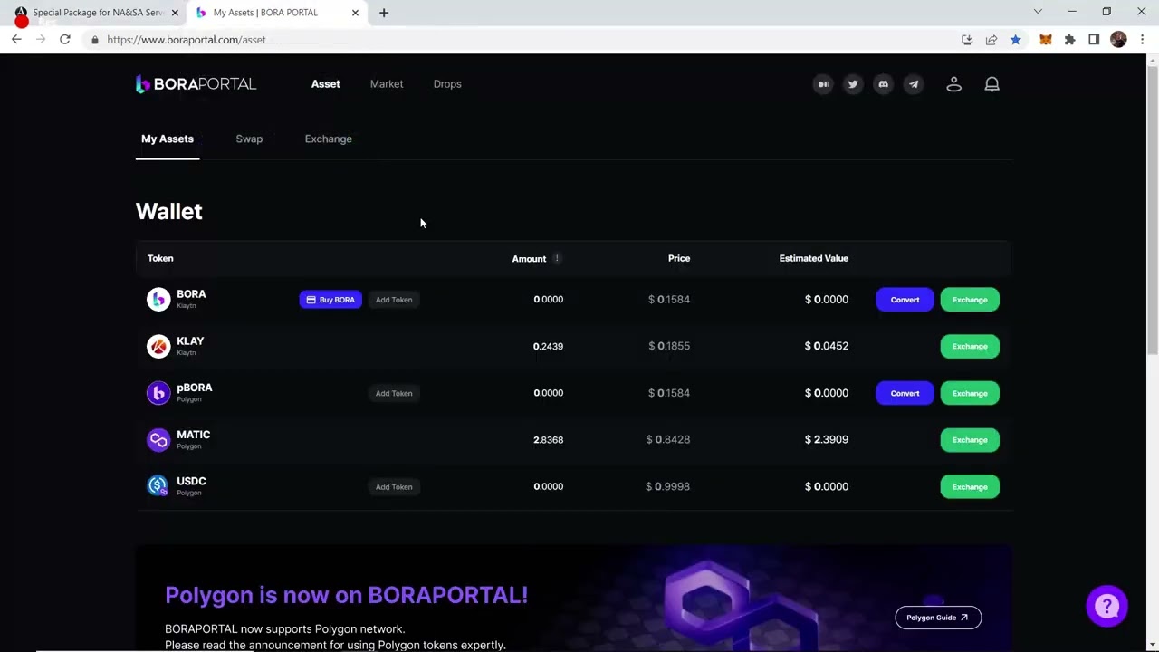The height and width of the screenshot is (652, 1159).
Task: Reload the current page
Action: 65,39
